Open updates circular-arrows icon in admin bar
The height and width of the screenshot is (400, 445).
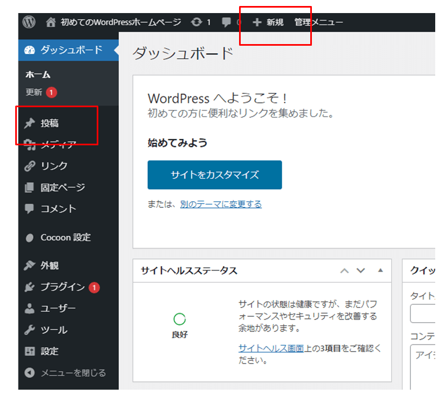[196, 22]
